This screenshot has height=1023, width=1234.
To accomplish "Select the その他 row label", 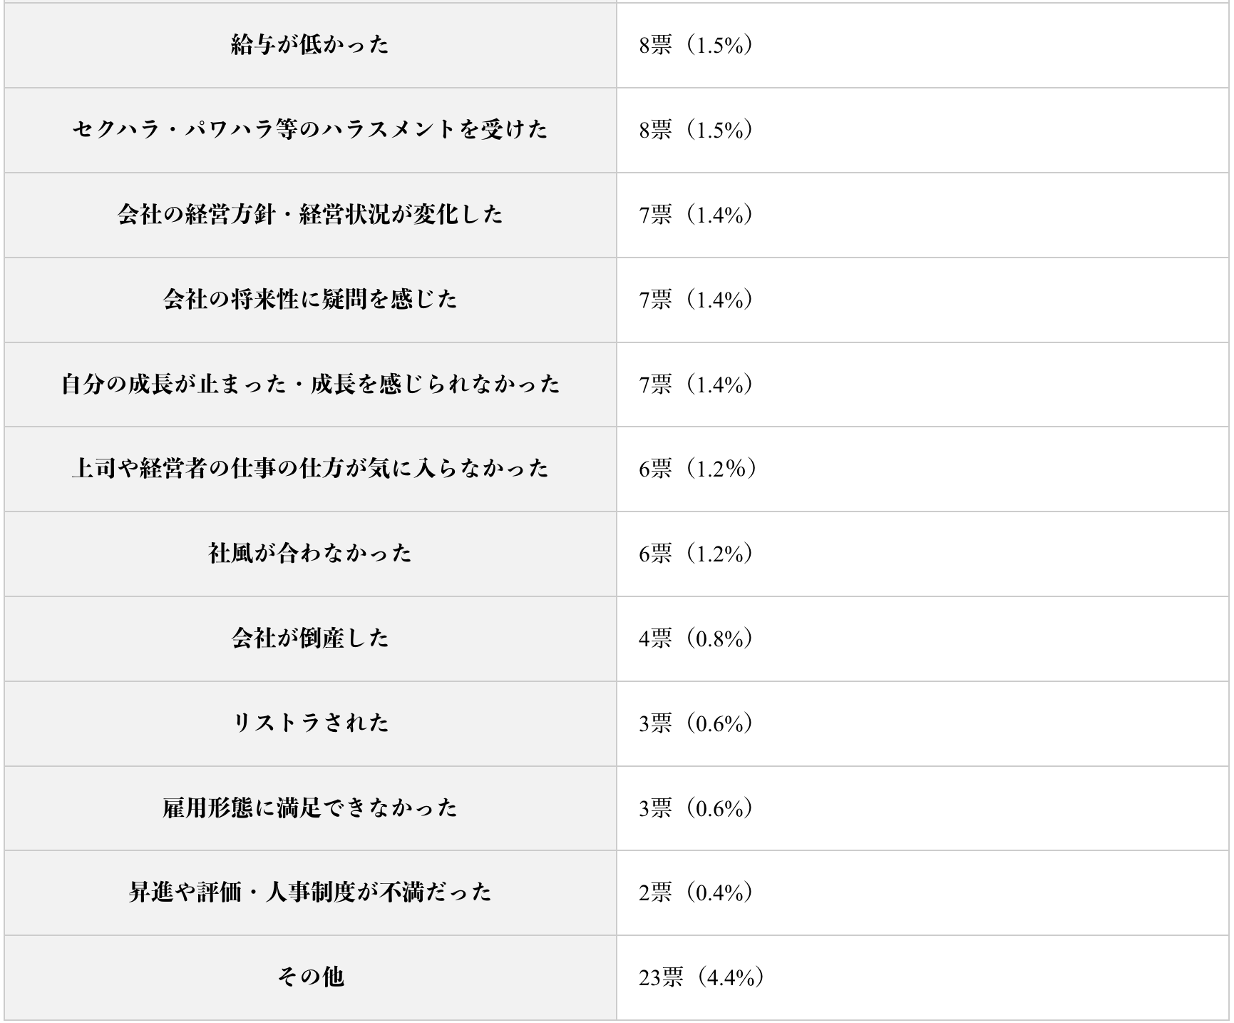I will tap(310, 977).
